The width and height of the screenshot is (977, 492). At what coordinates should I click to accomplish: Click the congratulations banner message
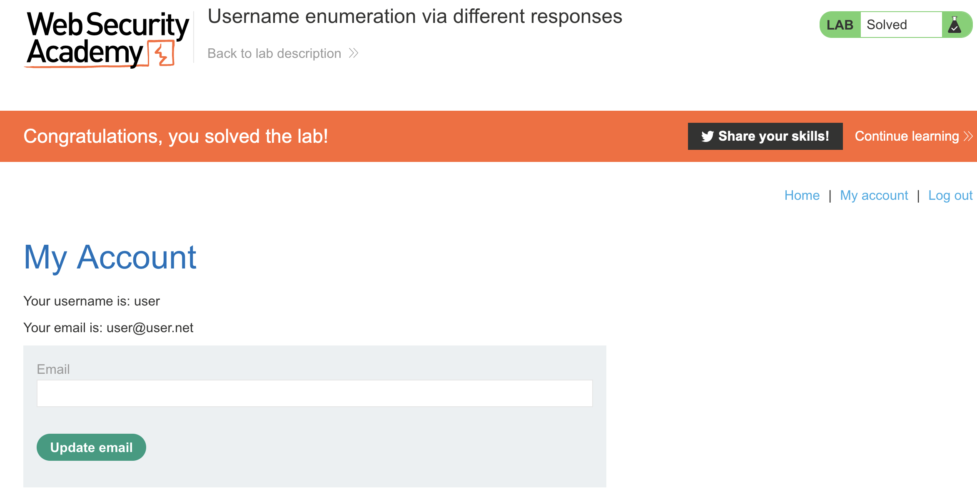[176, 136]
